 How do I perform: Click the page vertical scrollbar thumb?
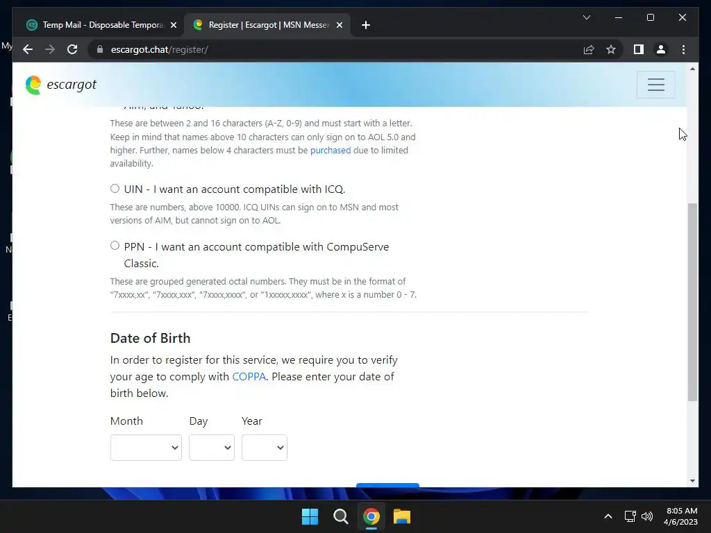[692, 303]
